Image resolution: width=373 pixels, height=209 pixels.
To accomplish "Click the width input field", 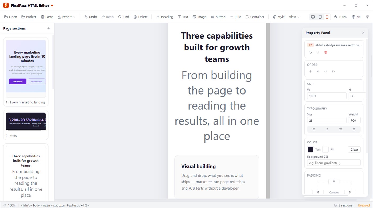I will coord(327,96).
